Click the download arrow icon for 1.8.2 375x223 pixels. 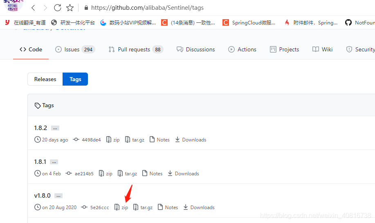177,139
